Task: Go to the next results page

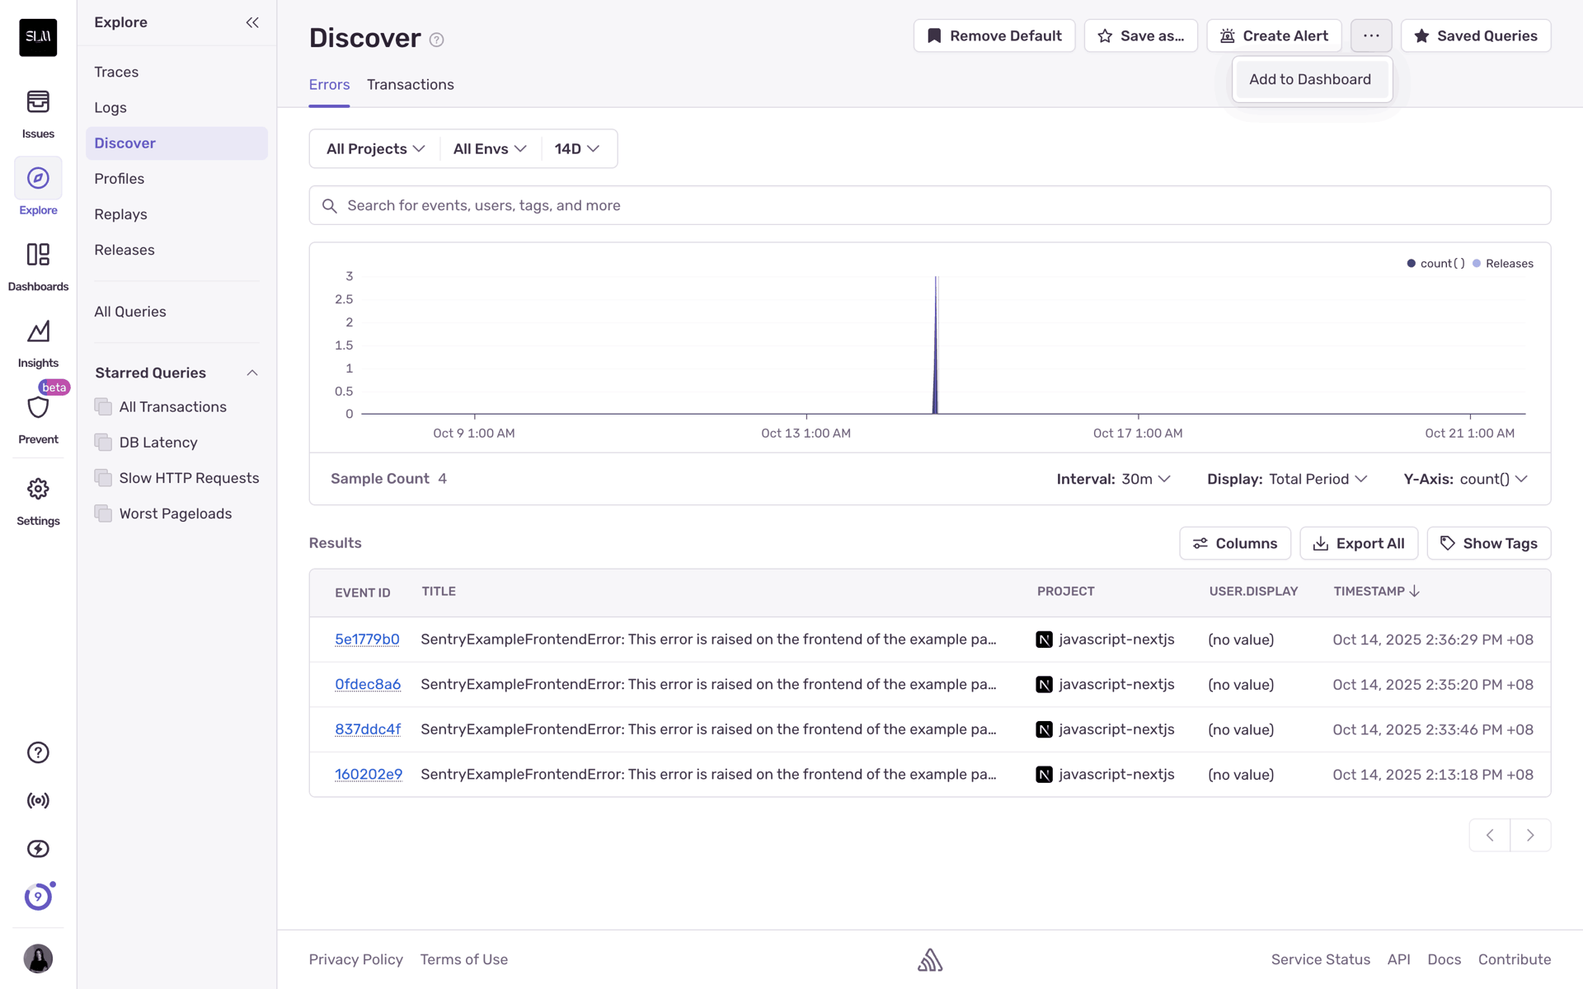Action: [x=1531, y=835]
